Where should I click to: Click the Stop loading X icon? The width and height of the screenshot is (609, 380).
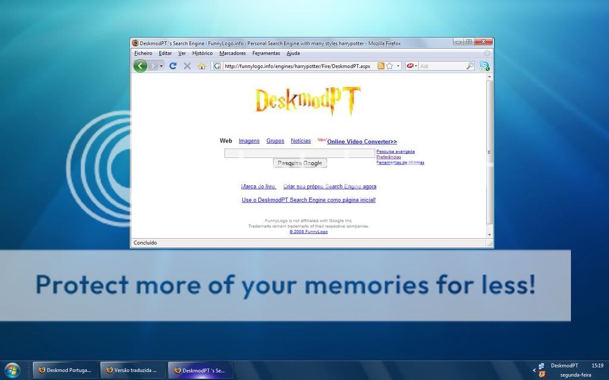click(187, 66)
